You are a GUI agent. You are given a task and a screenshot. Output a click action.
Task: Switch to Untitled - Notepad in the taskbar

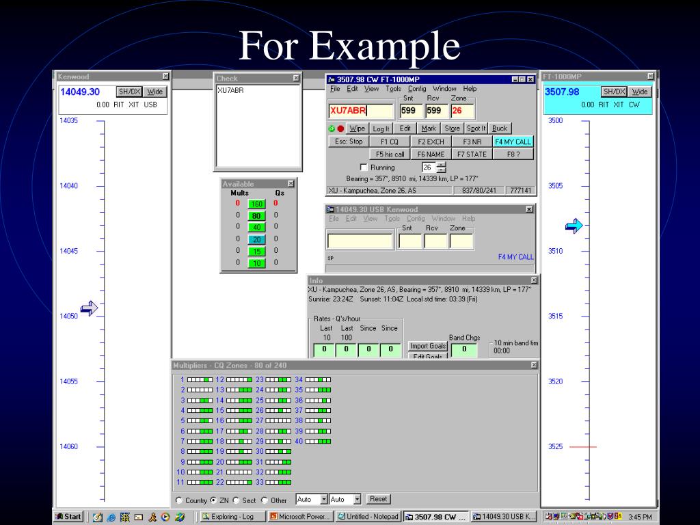(368, 517)
